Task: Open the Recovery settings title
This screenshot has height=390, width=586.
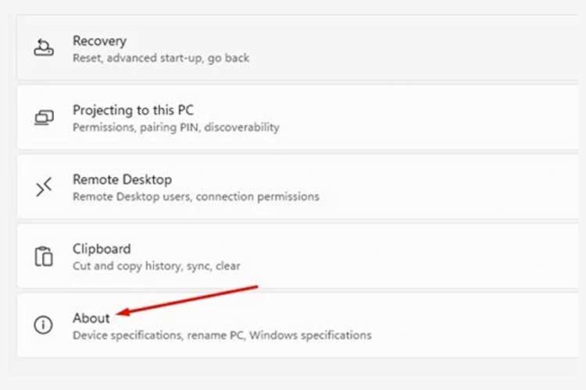Action: (x=99, y=41)
